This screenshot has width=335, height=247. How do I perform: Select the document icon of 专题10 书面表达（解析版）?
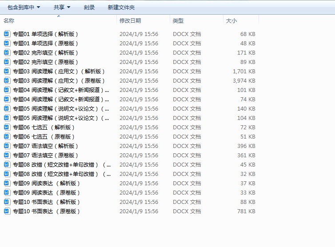[7, 202]
